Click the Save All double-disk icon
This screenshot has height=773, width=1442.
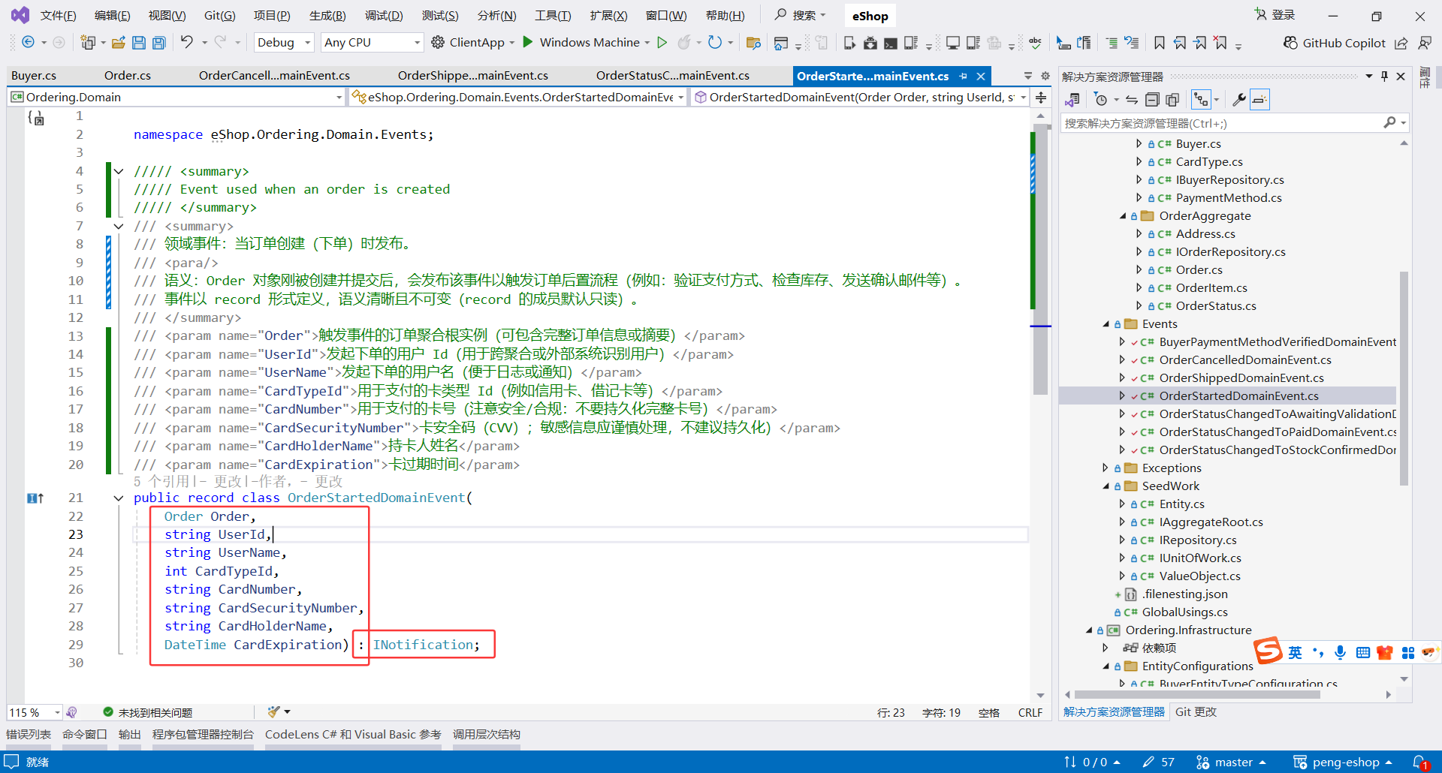(x=159, y=43)
